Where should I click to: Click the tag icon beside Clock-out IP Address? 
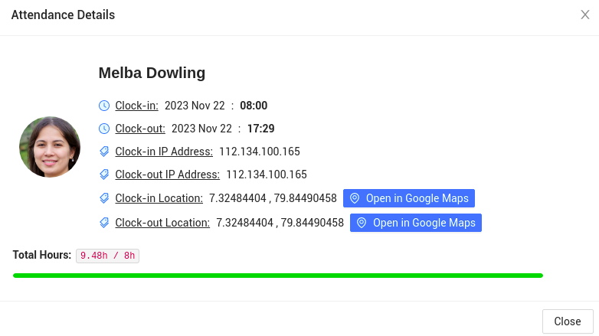(104, 175)
